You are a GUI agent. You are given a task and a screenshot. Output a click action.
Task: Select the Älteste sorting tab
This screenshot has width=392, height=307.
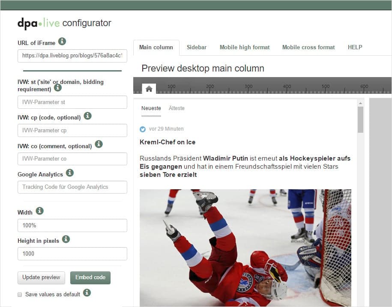point(177,108)
